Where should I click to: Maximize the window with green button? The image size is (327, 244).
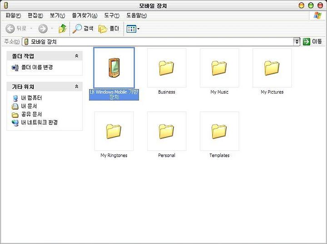(x=311, y=5)
